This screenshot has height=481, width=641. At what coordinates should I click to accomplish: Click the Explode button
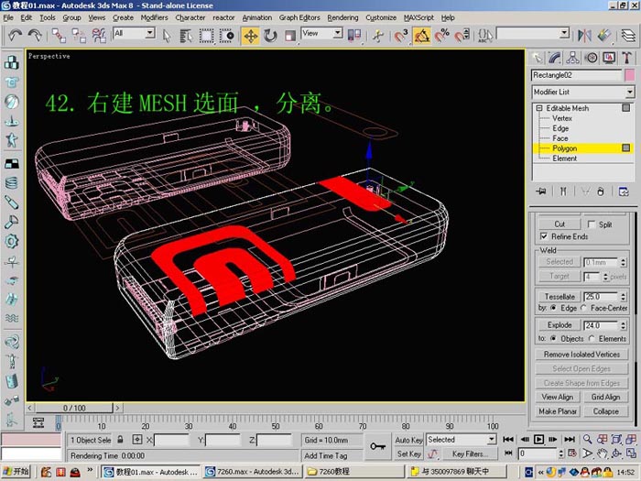click(x=560, y=324)
